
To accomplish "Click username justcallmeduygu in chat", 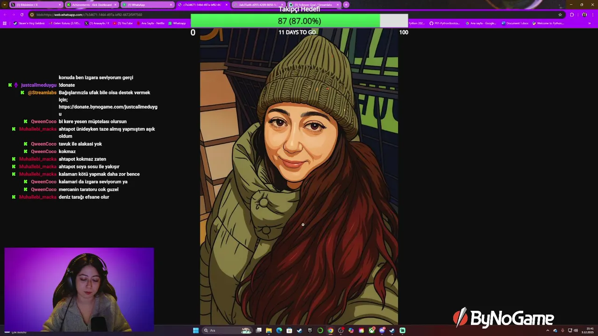I will (39, 85).
